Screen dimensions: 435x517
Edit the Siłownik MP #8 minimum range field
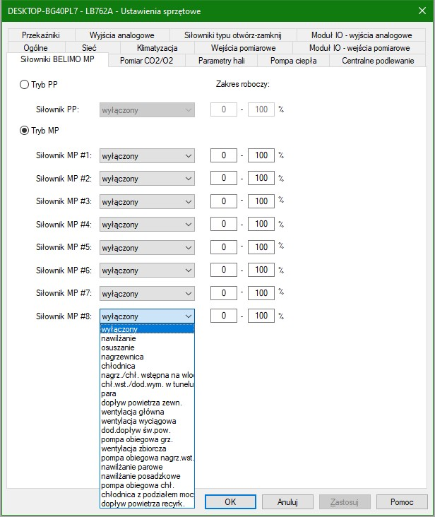[224, 316]
